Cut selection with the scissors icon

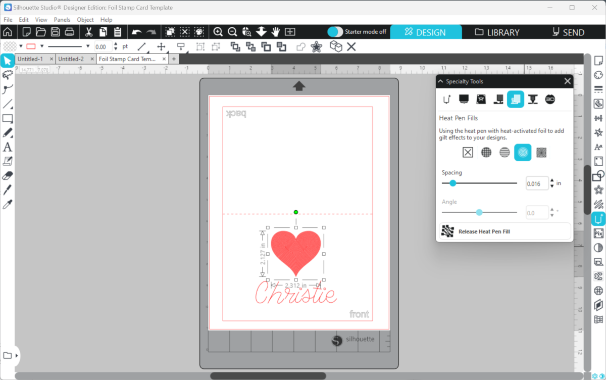click(89, 32)
